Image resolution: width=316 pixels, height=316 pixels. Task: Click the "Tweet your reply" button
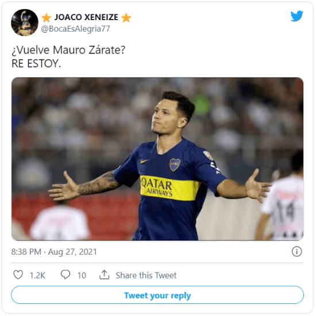[x=157, y=295]
